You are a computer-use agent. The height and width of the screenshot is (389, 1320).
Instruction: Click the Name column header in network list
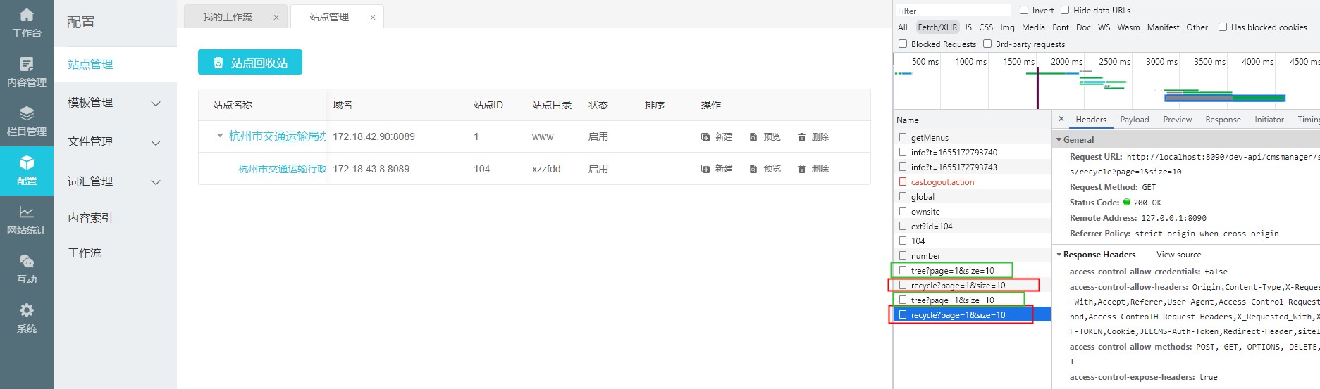971,120
